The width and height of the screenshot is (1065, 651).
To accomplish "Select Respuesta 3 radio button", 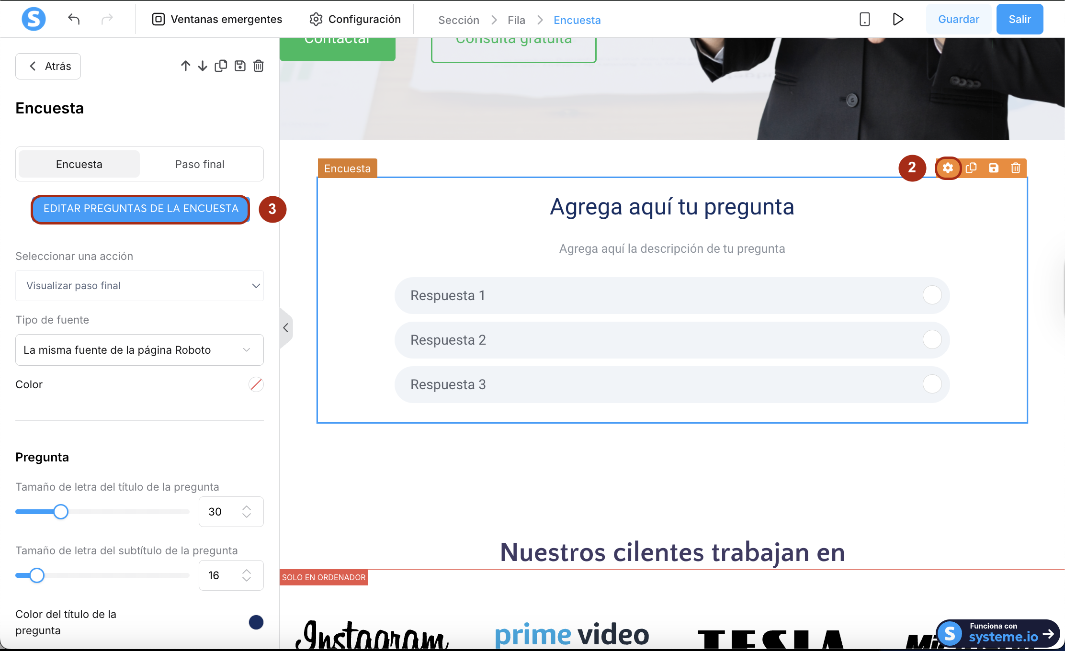I will [932, 384].
